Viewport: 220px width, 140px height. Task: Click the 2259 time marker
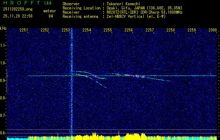pos(192,30)
